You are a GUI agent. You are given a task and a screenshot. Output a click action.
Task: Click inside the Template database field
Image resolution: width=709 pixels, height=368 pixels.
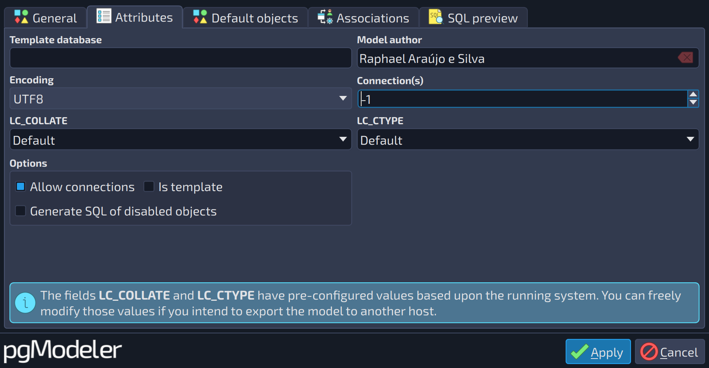180,58
